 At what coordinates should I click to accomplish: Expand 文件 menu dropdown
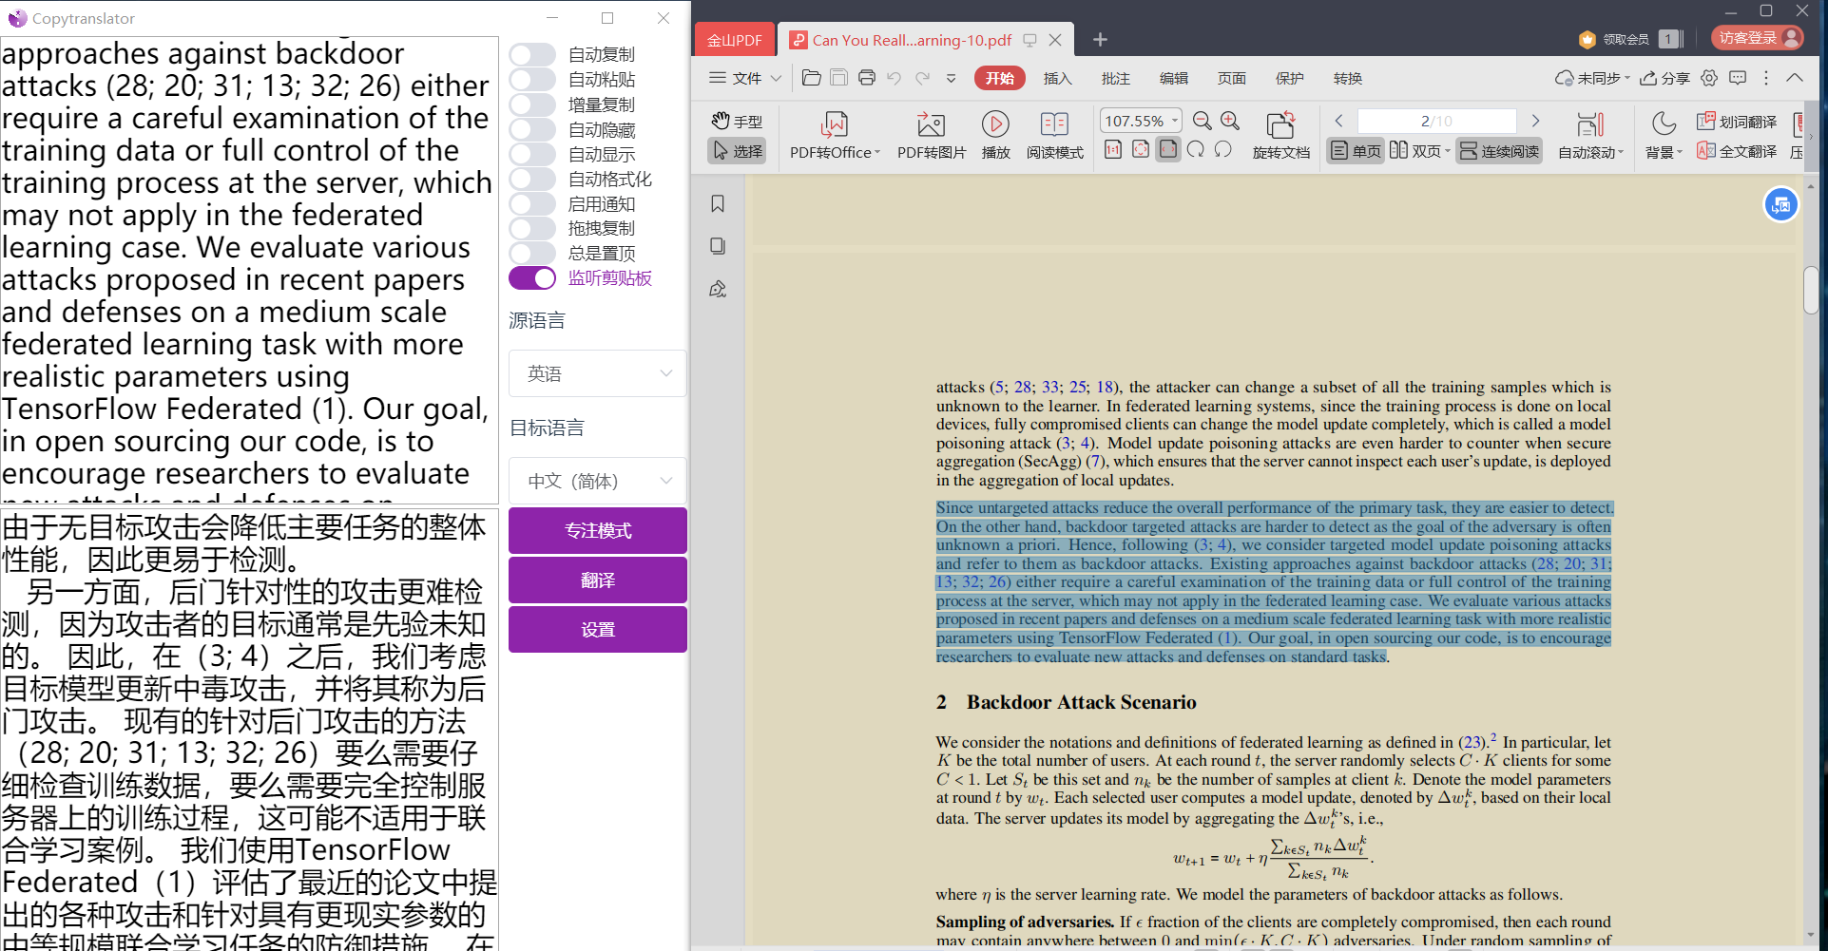[x=776, y=78]
